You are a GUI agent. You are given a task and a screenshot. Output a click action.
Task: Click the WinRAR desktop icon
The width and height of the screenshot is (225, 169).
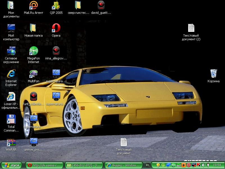click(x=11, y=142)
